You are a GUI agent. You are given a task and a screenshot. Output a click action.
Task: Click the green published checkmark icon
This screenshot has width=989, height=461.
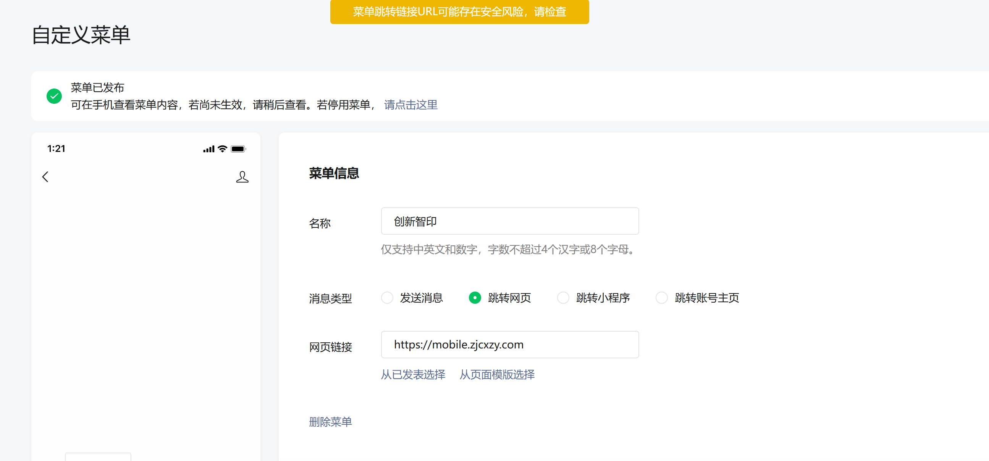pyautogui.click(x=54, y=96)
